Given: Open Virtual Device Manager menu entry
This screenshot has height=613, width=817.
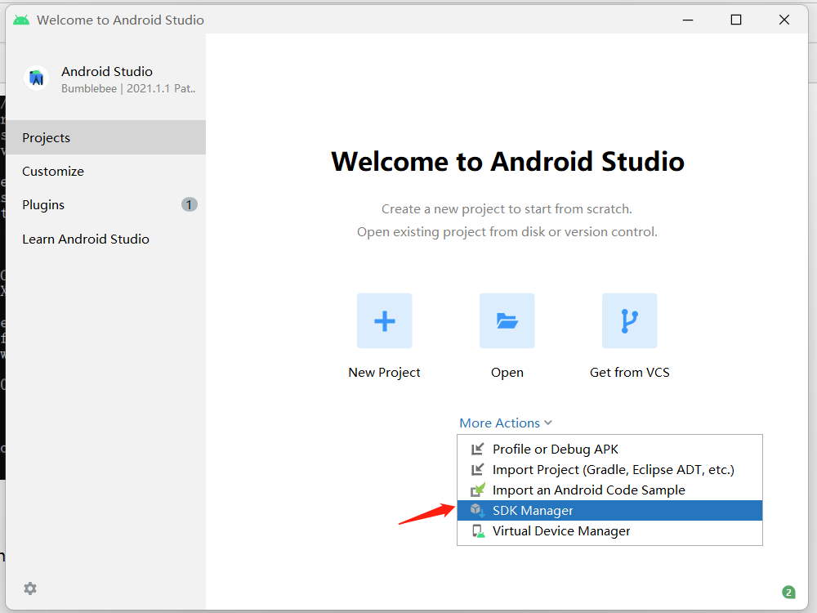Looking at the screenshot, I should (609, 531).
